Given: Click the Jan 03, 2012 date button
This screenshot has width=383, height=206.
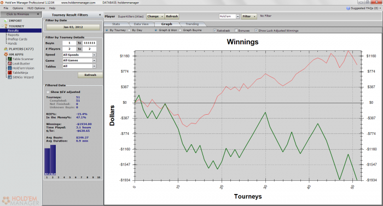Looking at the screenshot, I should point(73,27).
